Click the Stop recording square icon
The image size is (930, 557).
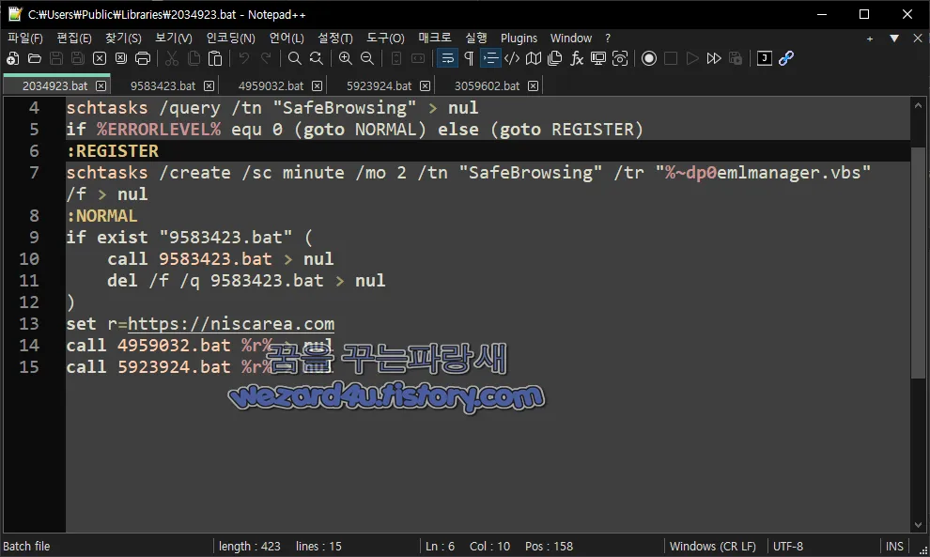click(671, 58)
